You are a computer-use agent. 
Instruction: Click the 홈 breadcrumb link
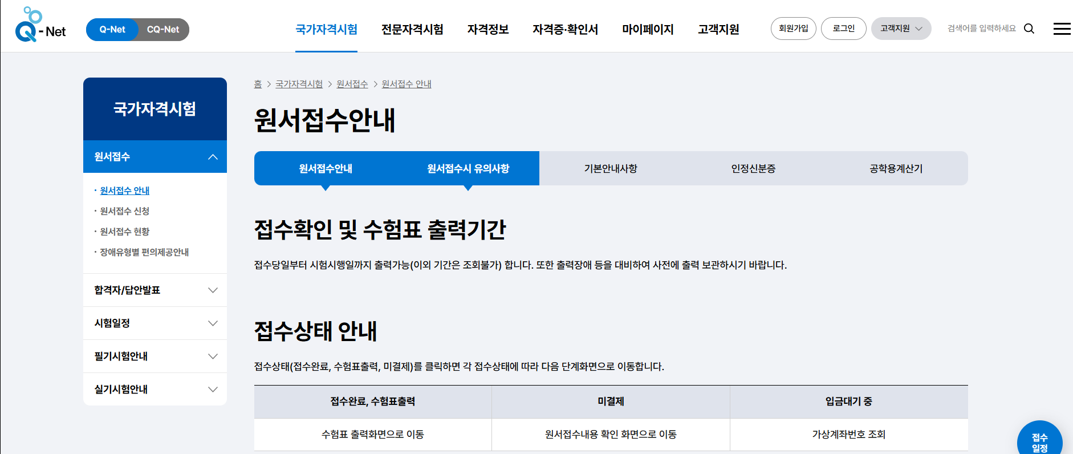coord(258,84)
